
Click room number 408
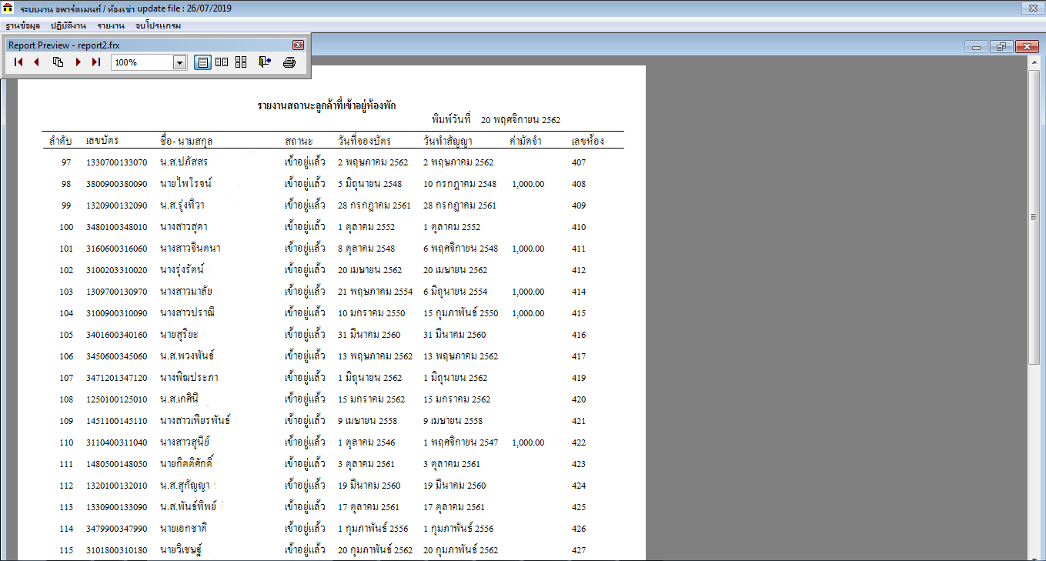point(579,184)
